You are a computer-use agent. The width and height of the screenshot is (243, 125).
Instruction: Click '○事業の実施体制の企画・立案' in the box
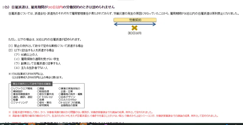click(x=69, y=90)
